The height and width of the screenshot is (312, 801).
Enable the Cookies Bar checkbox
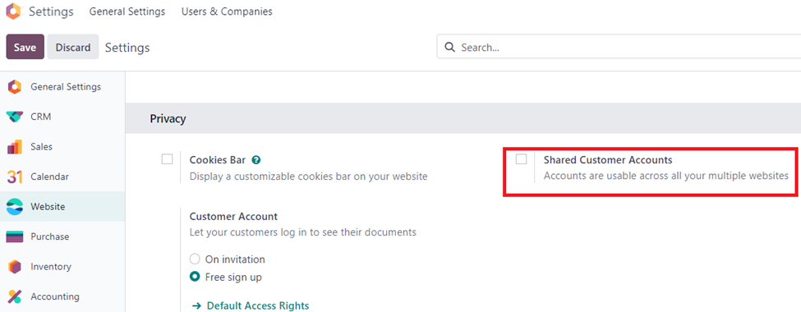pyautogui.click(x=167, y=158)
